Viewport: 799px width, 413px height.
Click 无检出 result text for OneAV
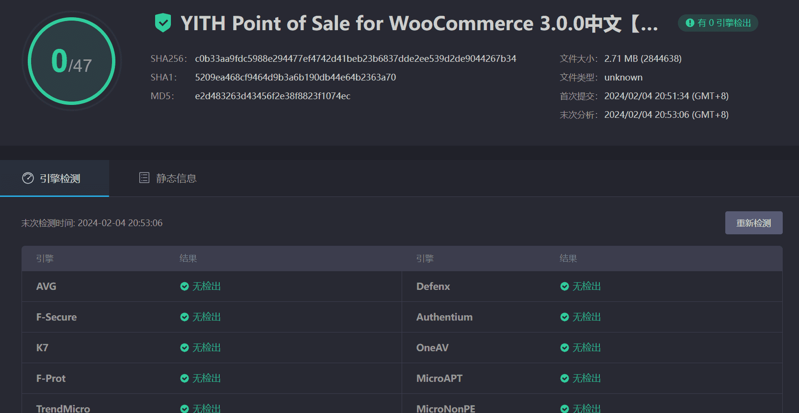[x=586, y=348]
